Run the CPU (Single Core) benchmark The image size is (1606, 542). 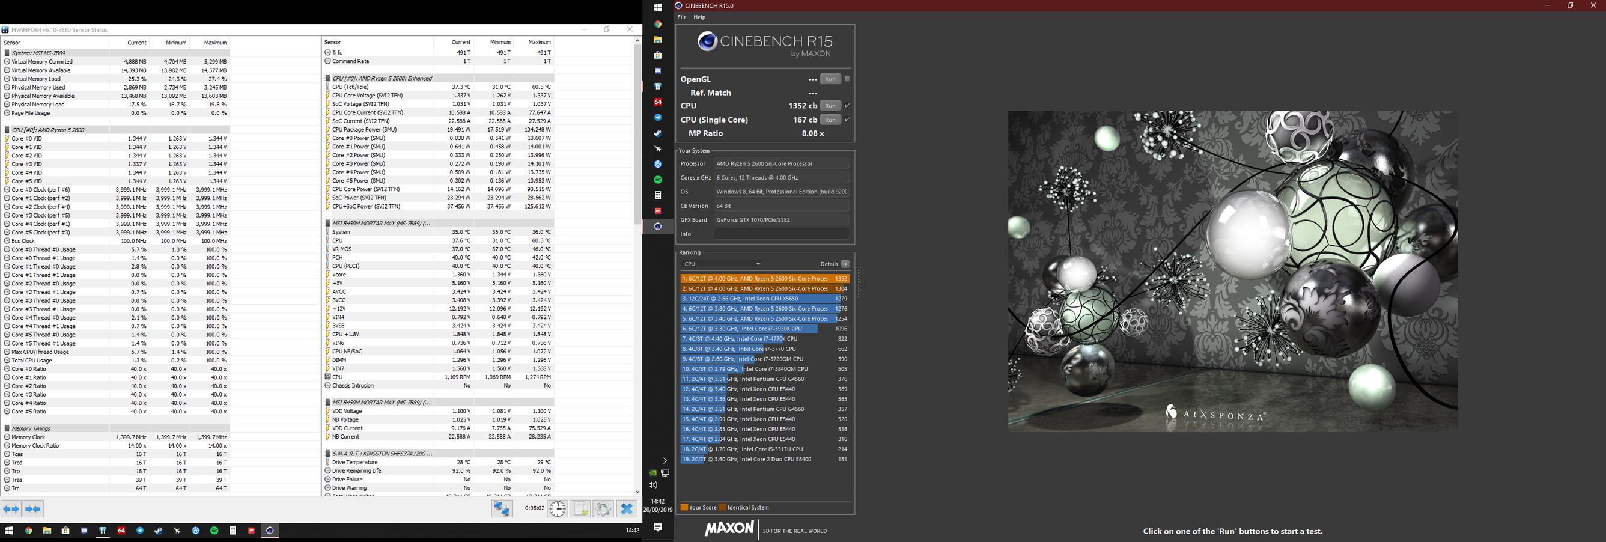830,120
